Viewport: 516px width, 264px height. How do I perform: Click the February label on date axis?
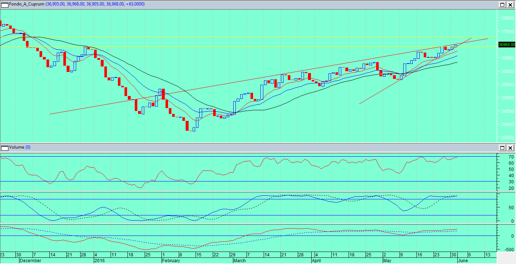click(171, 261)
